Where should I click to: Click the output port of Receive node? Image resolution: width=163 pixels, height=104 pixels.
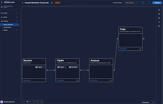coord(47,70)
